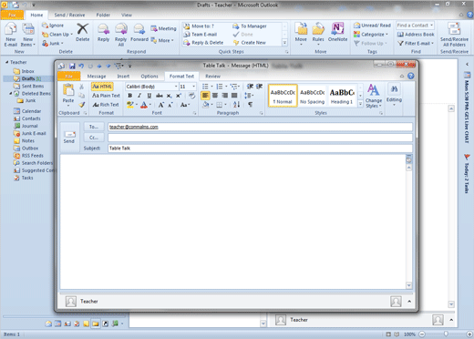Switch to the Review tab
This screenshot has height=339, width=474.
tap(212, 77)
